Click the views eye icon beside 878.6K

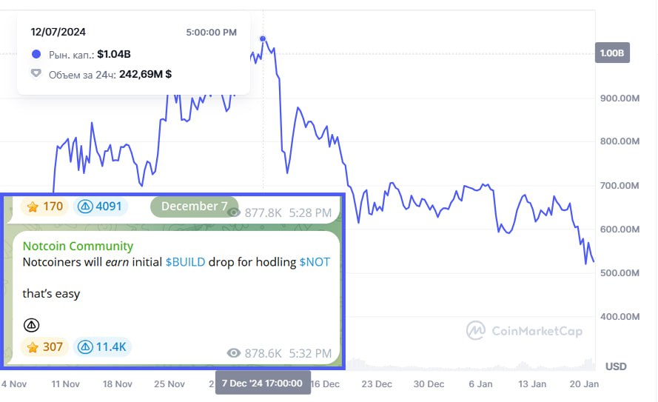[234, 353]
